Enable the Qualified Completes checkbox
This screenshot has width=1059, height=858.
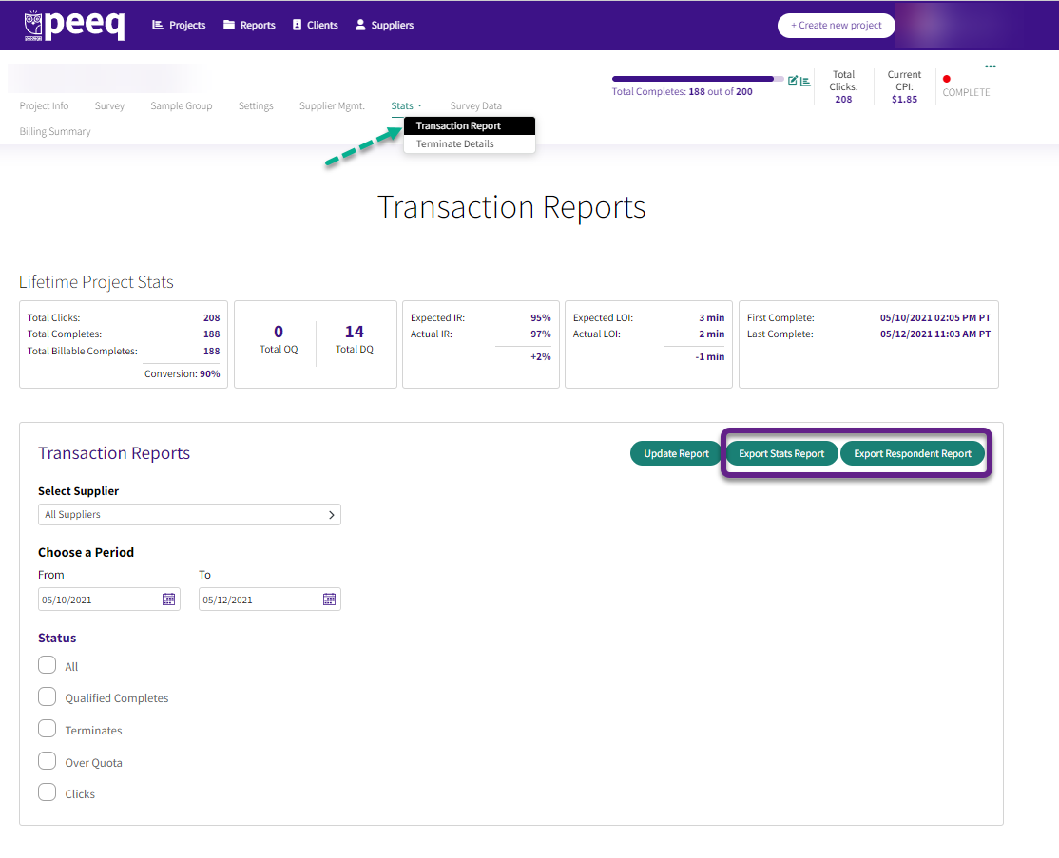tap(48, 696)
